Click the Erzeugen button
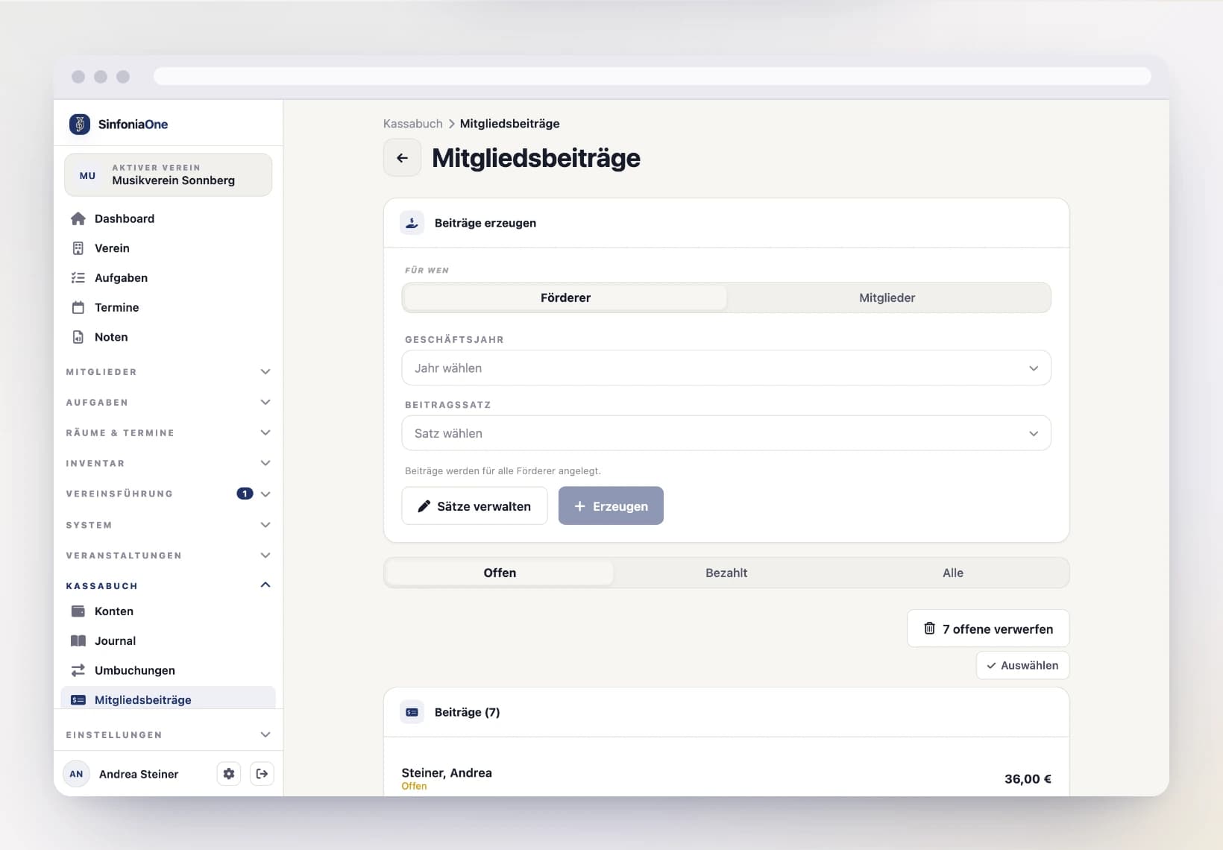The image size is (1223, 850). (611, 506)
